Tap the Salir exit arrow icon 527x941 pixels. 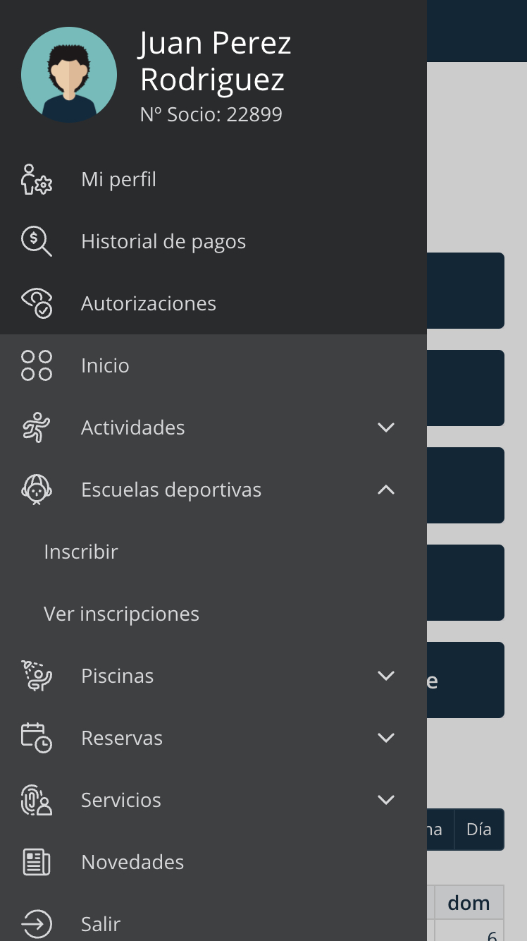37,923
